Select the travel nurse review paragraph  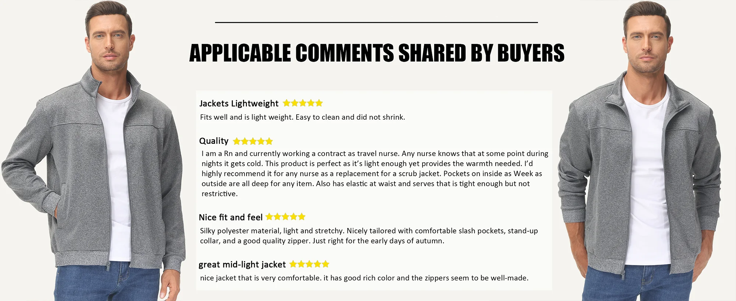(375, 173)
